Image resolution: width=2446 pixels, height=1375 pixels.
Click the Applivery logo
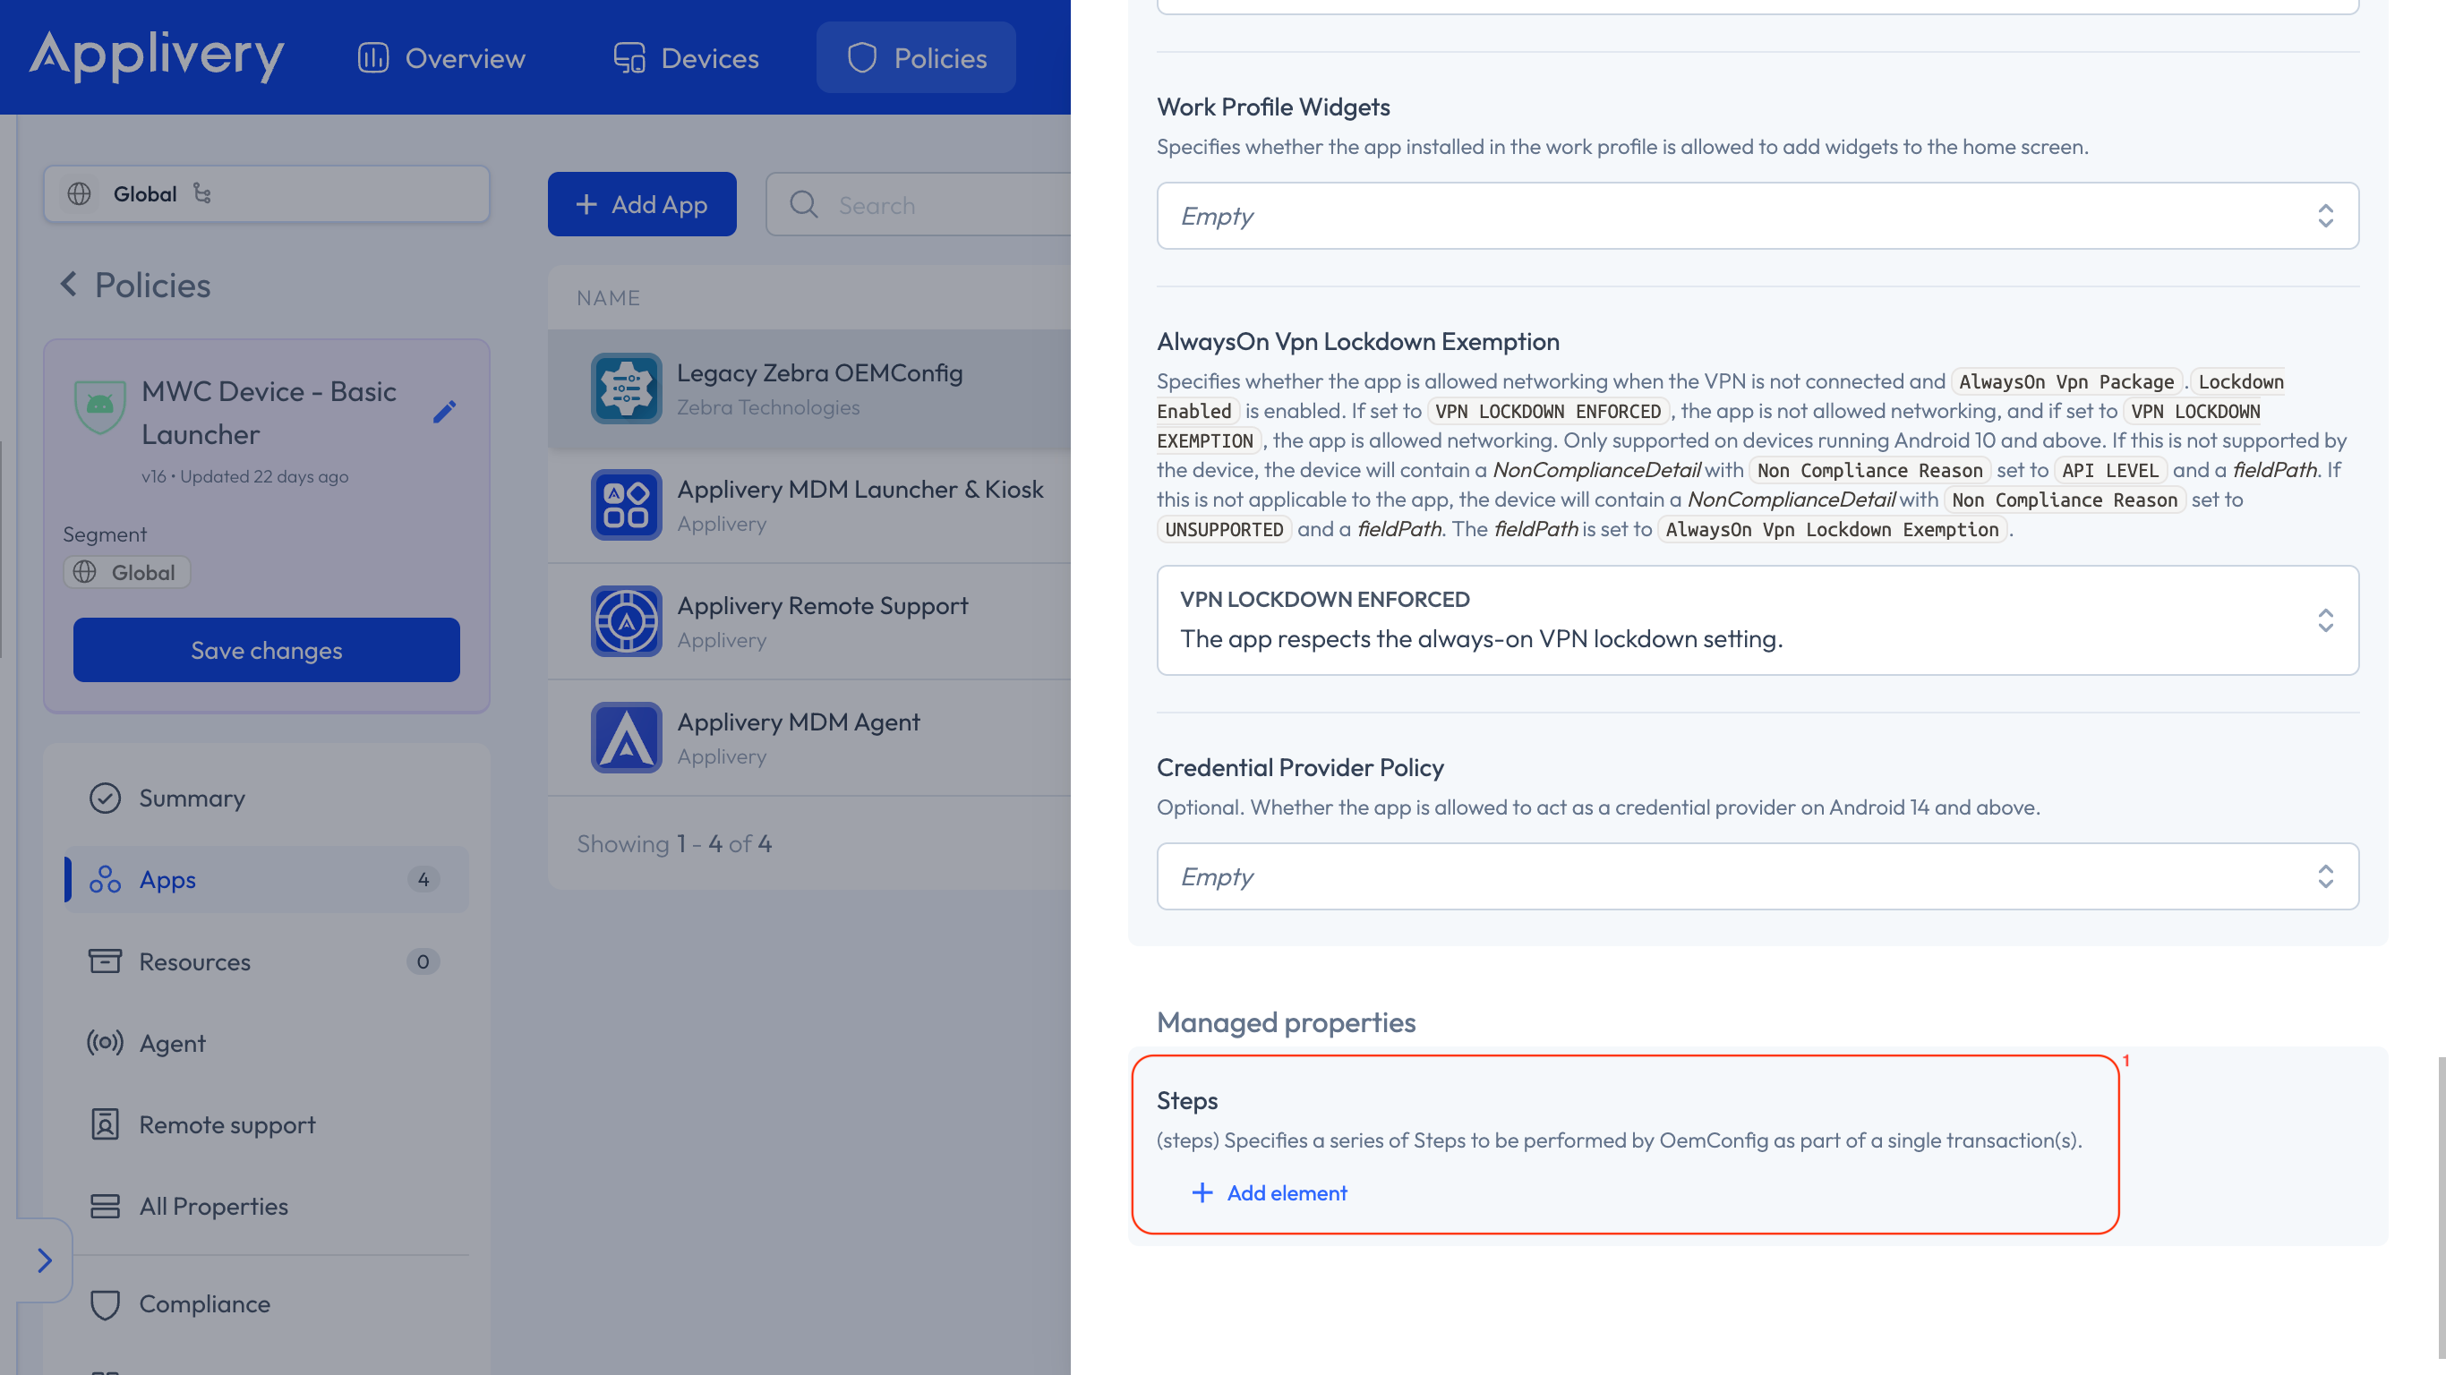[x=157, y=56]
